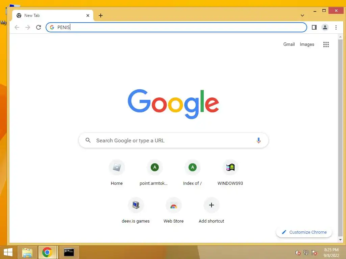Image resolution: width=346 pixels, height=259 pixels.
Task: Open the Images link
Action: coord(307,44)
